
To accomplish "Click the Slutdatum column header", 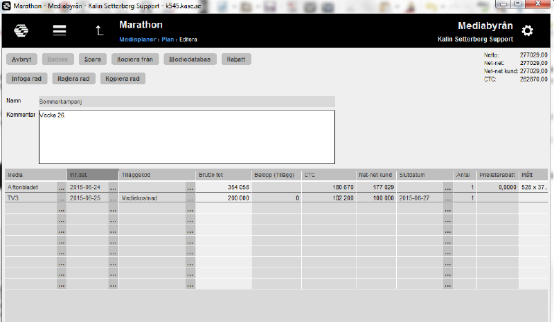I will 425,175.
